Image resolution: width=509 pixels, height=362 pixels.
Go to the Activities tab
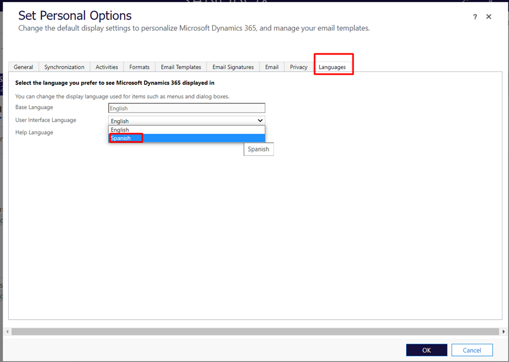[x=107, y=67]
